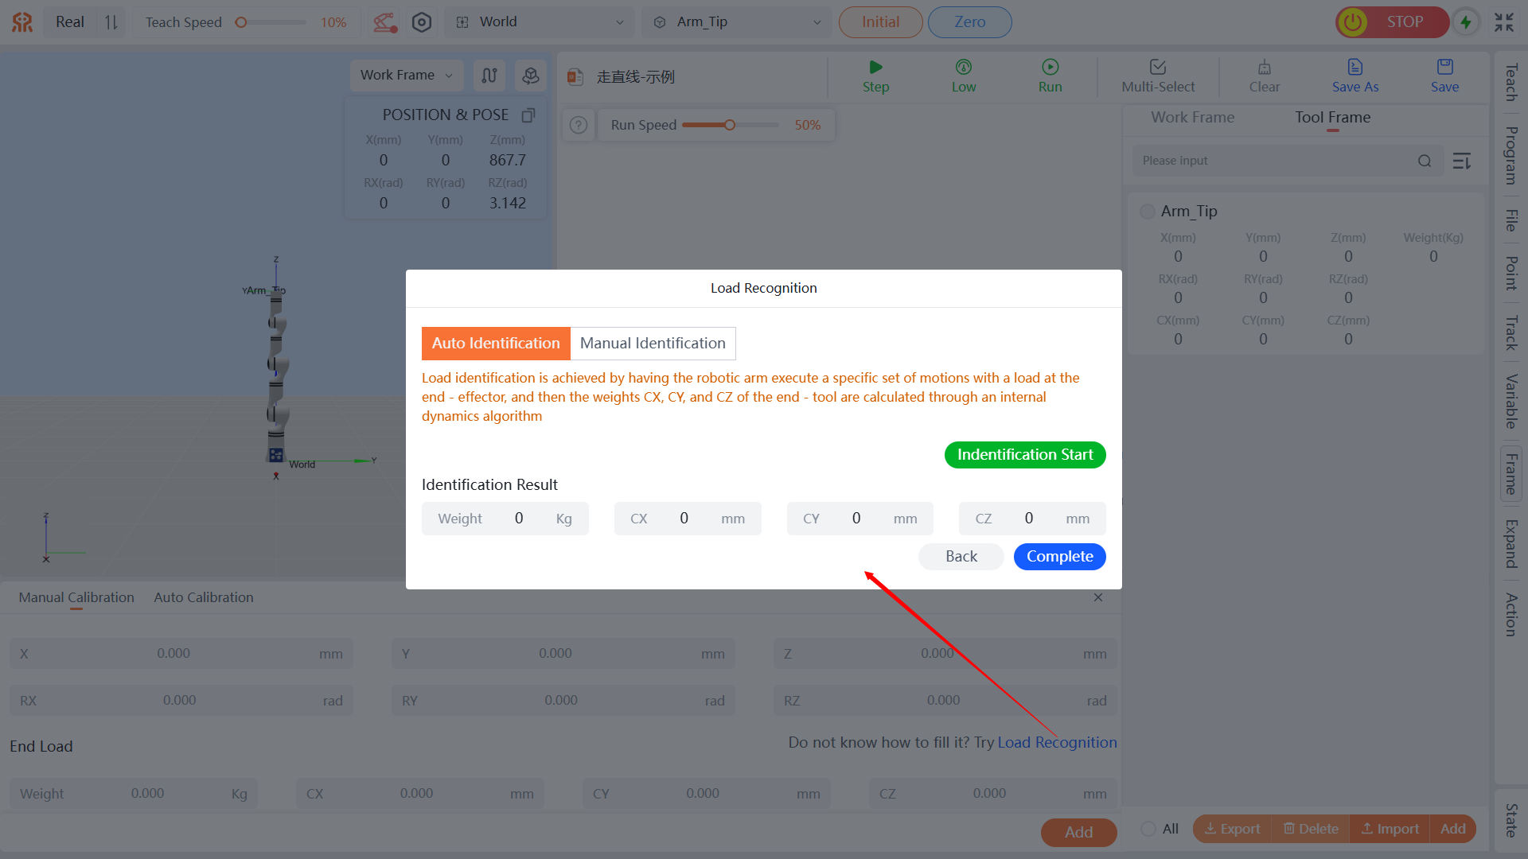Switch to Auto Calibration tab
This screenshot has height=859, width=1528.
(204, 597)
